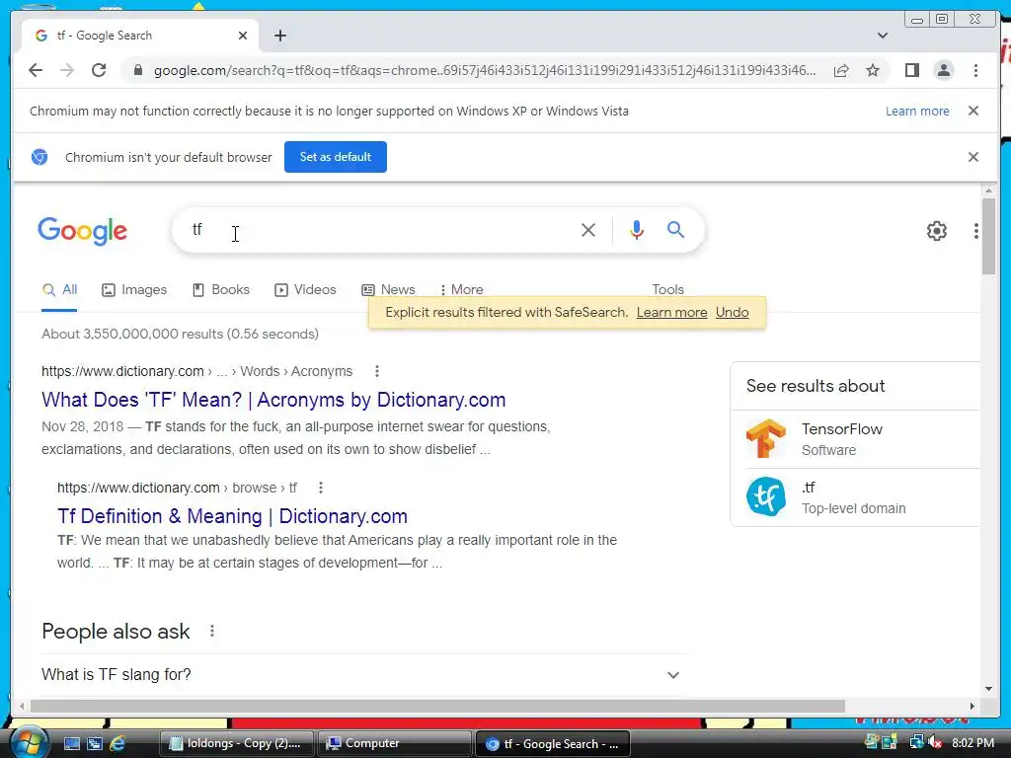The height and width of the screenshot is (758, 1011).
Task: Close the 'tf - Google Search' tab
Action: click(243, 36)
